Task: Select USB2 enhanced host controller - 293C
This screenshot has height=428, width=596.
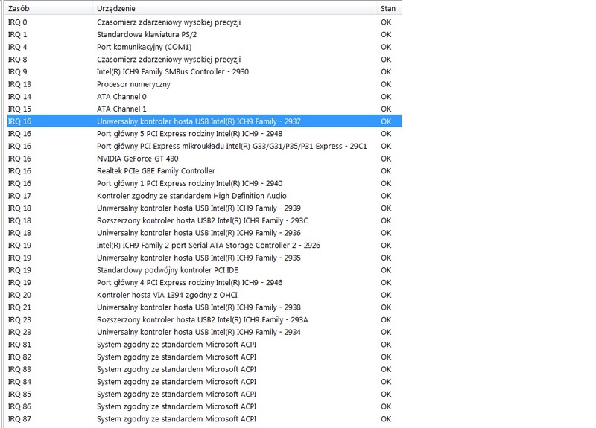Action: [204, 220]
